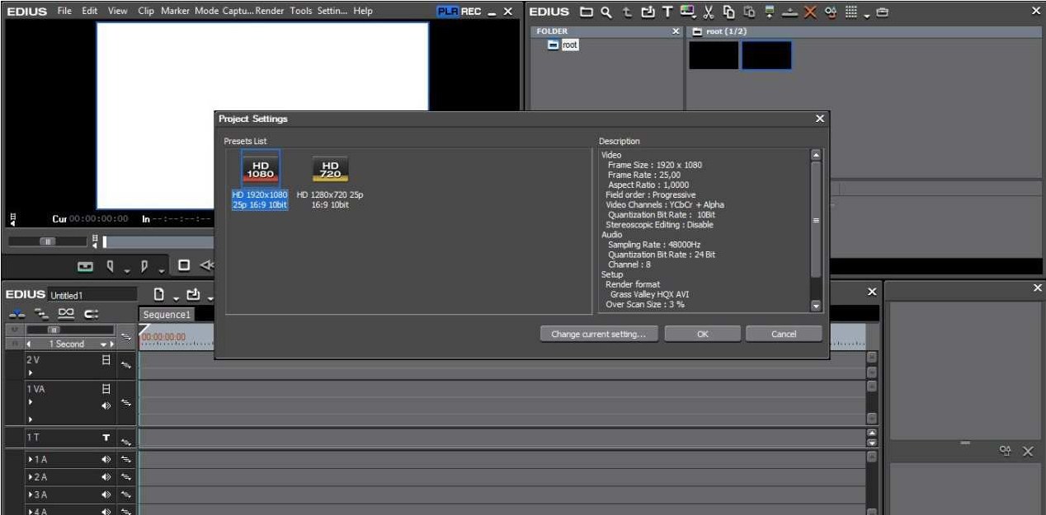Toggle ripple mode icon on the timeline
The image size is (1046, 515).
click(x=40, y=314)
